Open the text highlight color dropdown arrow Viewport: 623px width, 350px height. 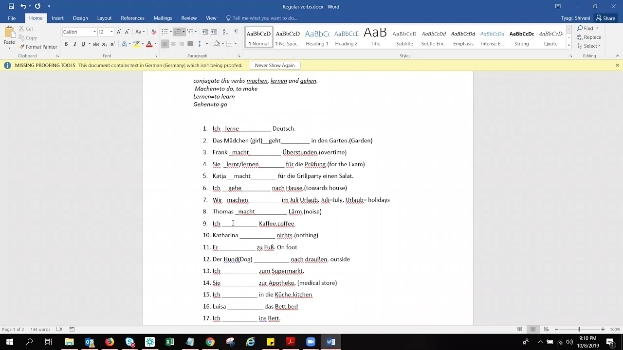tap(143, 44)
